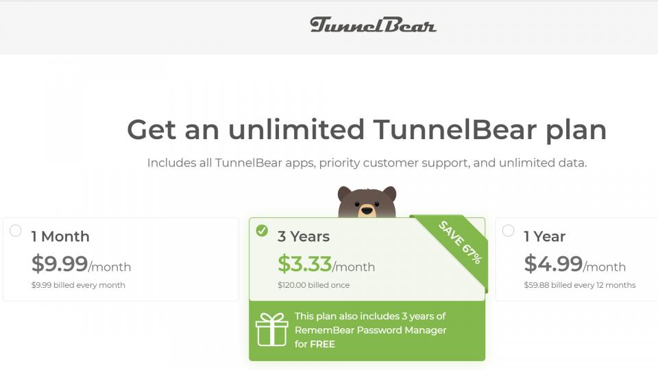
Task: Click the SAVE 67% corner ribbon
Action: click(x=459, y=243)
